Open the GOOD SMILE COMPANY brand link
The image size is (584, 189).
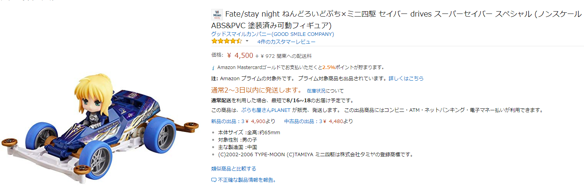coord(272,34)
